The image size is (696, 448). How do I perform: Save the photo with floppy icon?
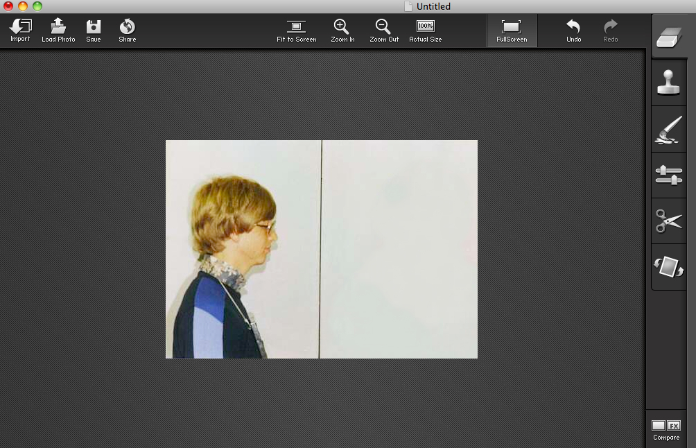(93, 30)
